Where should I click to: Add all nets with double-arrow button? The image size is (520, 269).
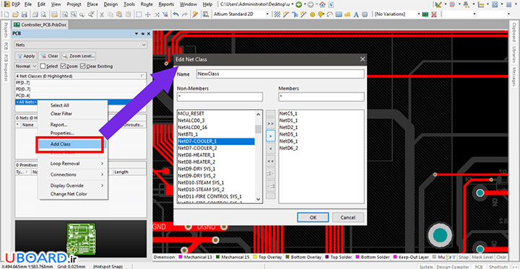271,124
